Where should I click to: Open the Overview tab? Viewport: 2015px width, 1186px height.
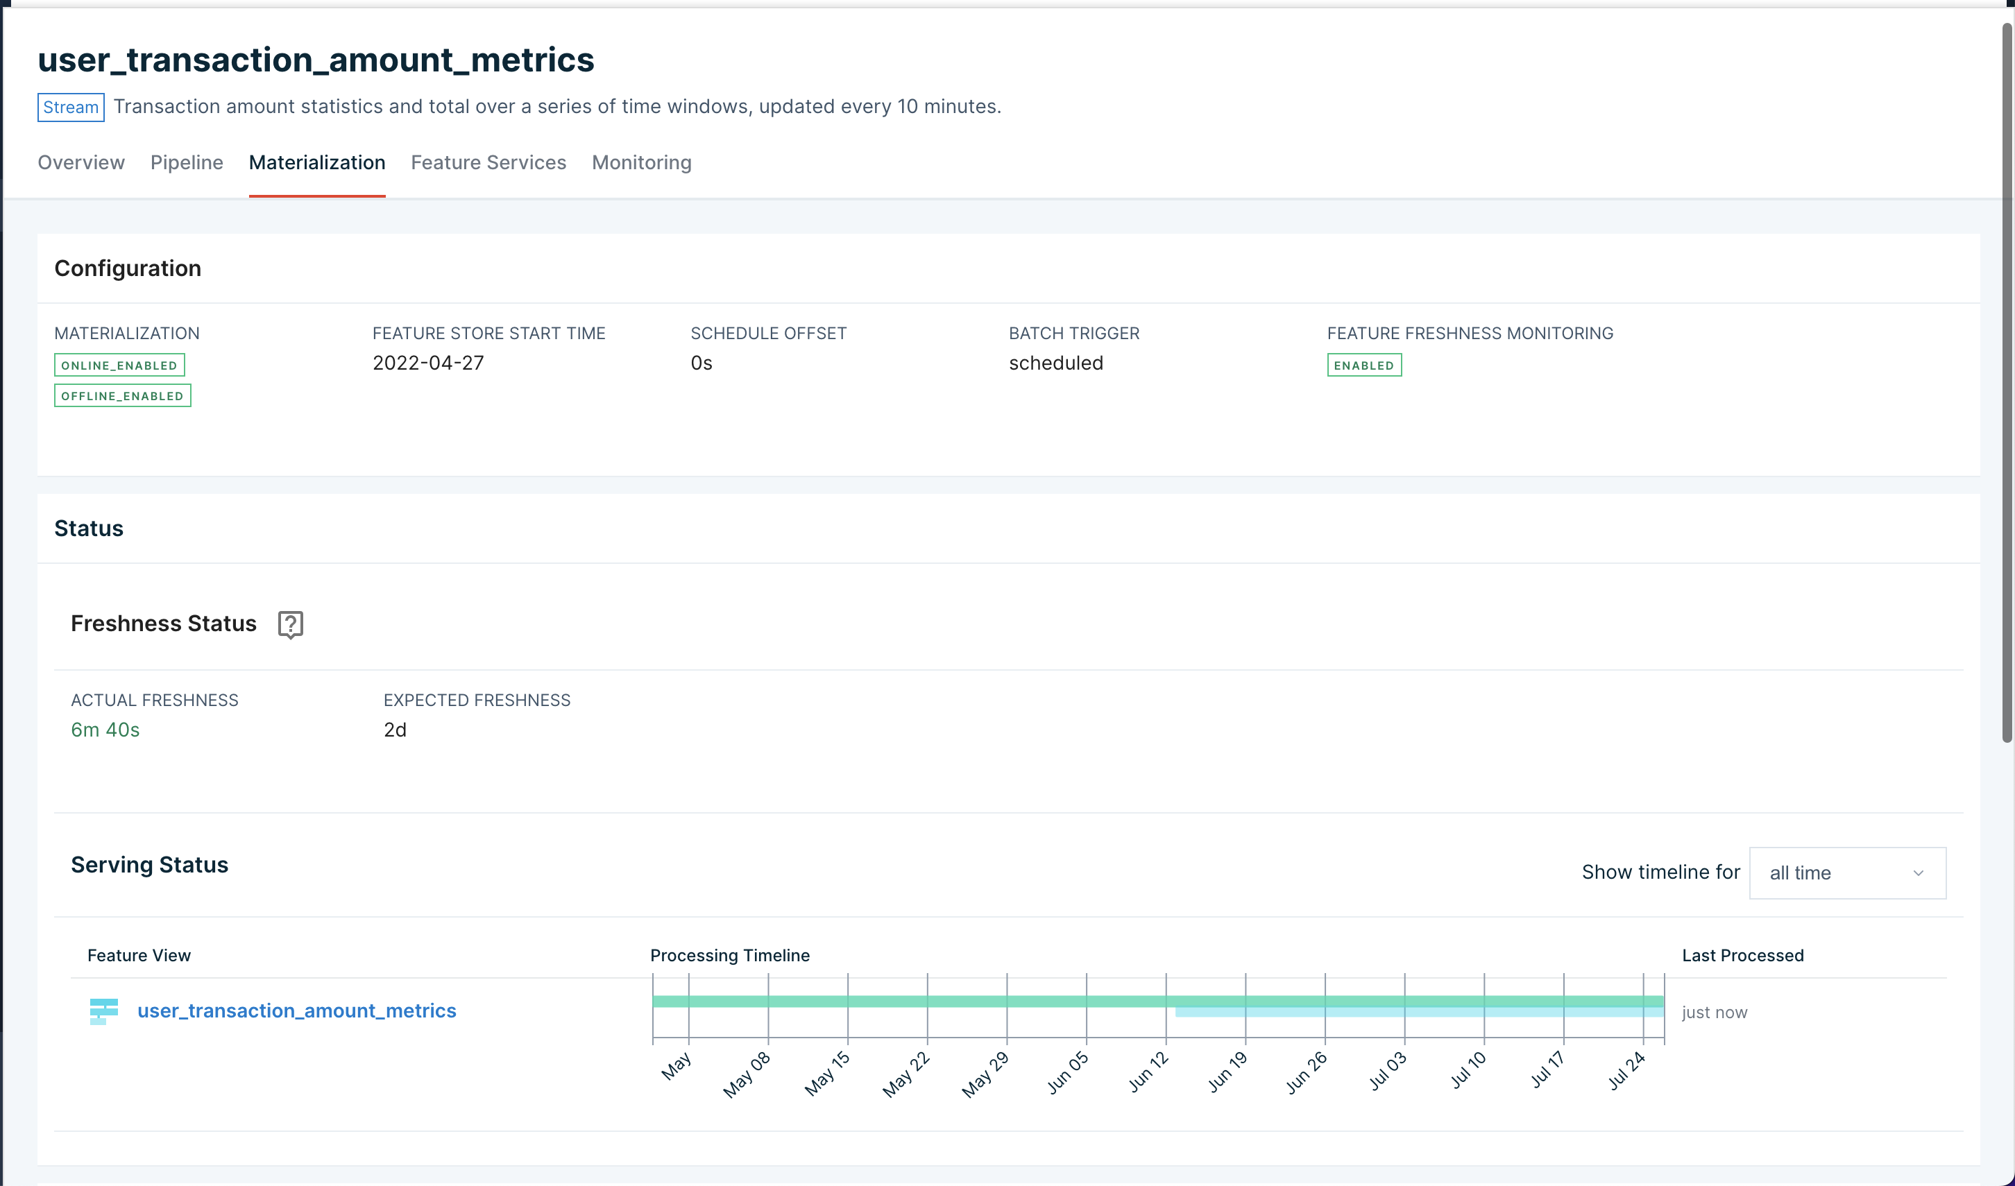click(x=82, y=162)
